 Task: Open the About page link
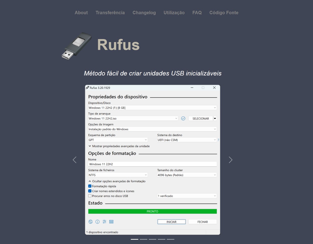(81, 13)
